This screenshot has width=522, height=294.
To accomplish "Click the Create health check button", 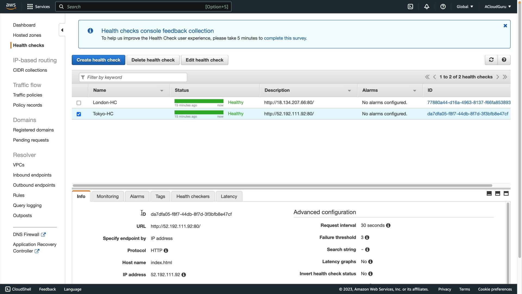I will tap(98, 60).
